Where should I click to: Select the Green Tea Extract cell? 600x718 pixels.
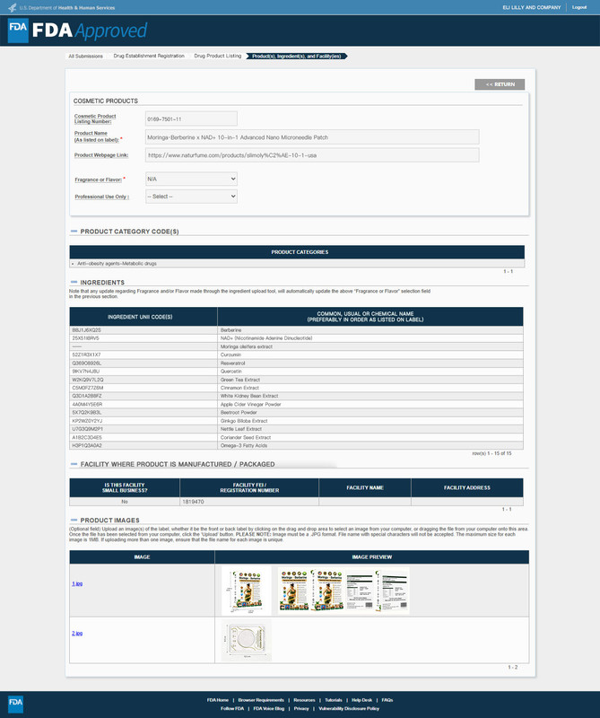tap(370, 380)
